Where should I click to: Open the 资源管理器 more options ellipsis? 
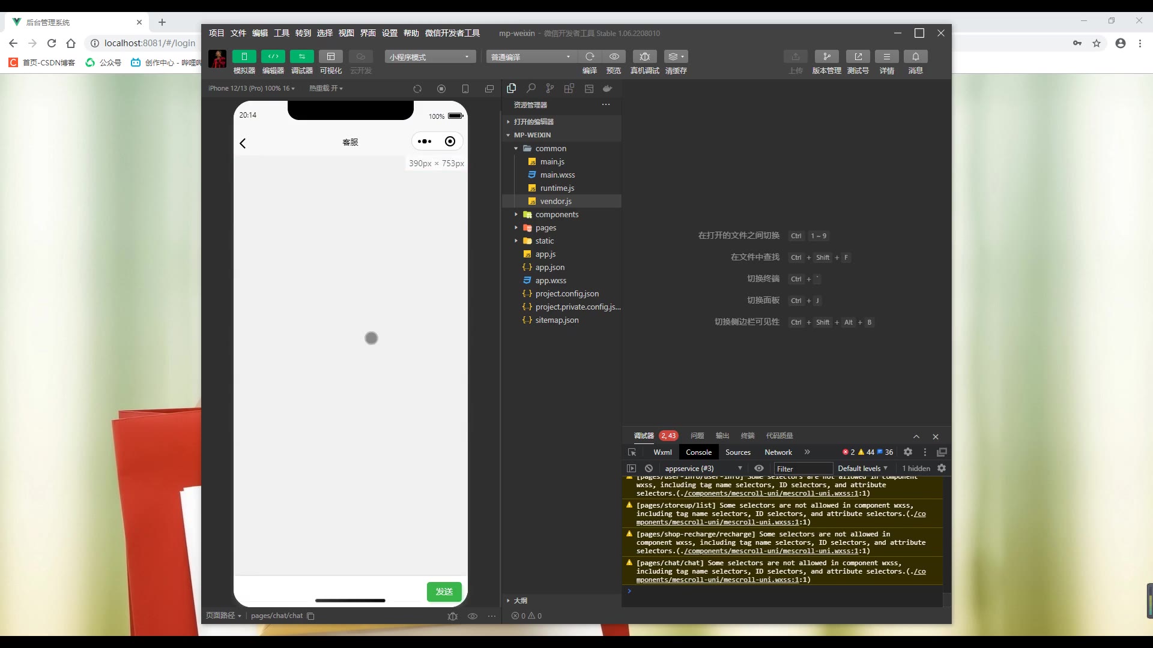(x=606, y=104)
